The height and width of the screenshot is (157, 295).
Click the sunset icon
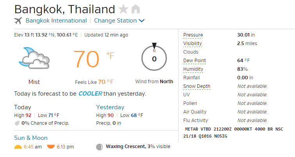pos(51,147)
